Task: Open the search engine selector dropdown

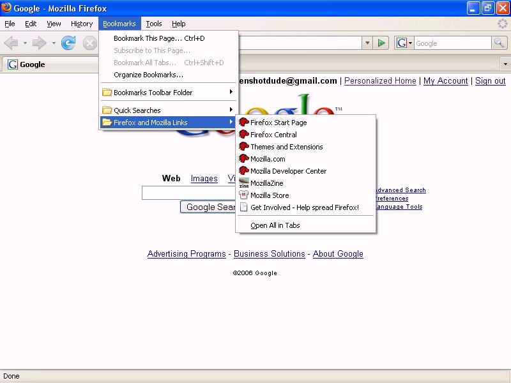Action: [x=410, y=43]
